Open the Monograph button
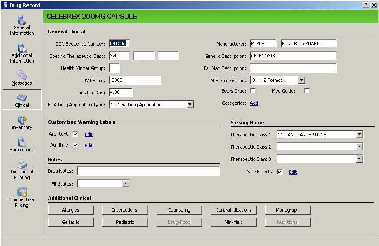The width and height of the screenshot is (379, 246). point(288,210)
